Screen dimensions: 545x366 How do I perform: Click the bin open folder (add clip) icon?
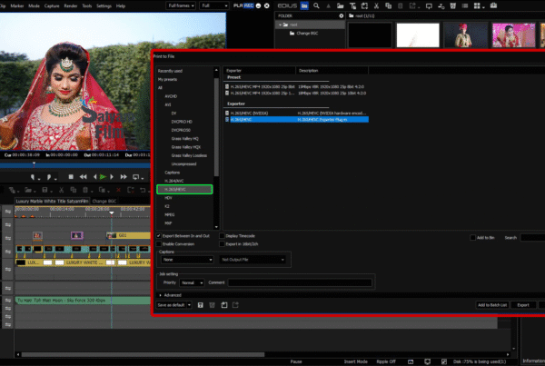tap(340, 5)
